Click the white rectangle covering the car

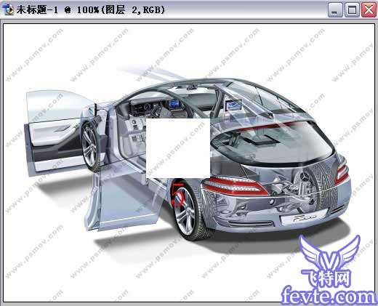(178, 148)
